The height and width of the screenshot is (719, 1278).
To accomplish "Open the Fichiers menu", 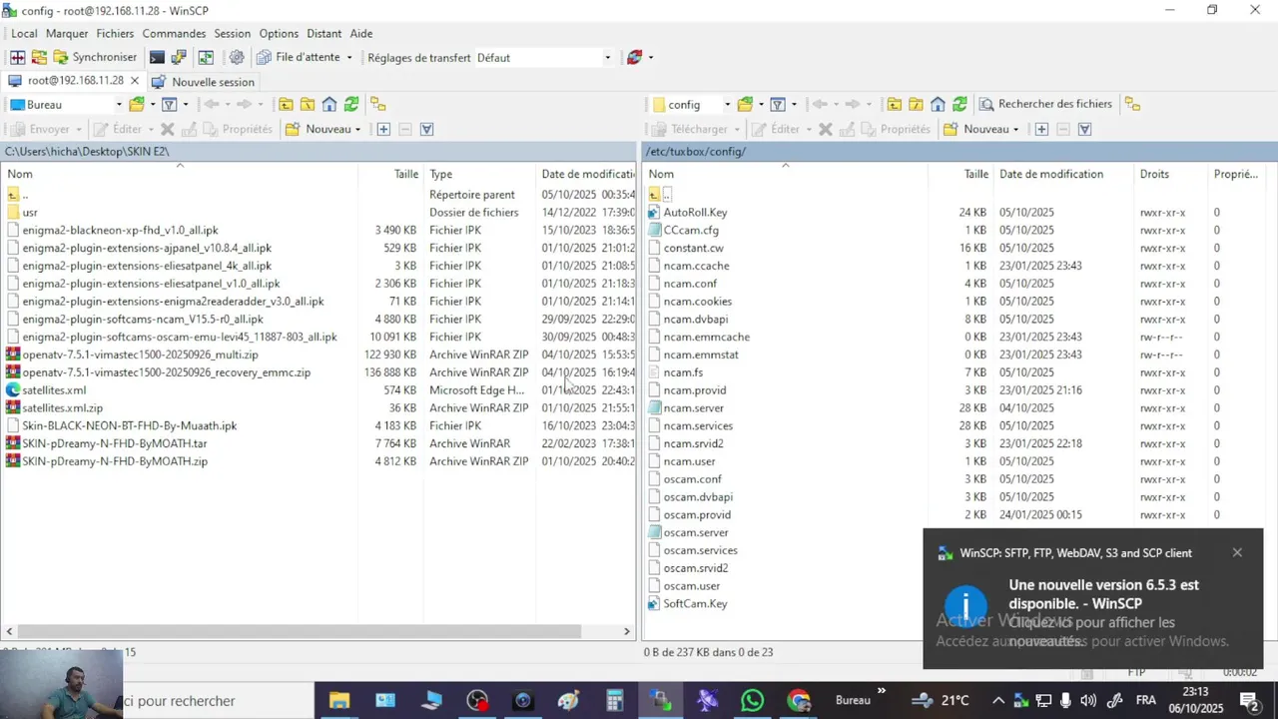I will point(115,33).
